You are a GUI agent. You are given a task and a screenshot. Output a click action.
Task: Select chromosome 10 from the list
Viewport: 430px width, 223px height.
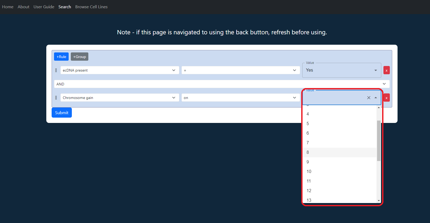[x=340, y=172]
